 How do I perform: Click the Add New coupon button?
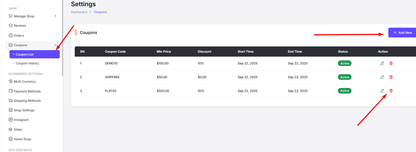click(402, 33)
